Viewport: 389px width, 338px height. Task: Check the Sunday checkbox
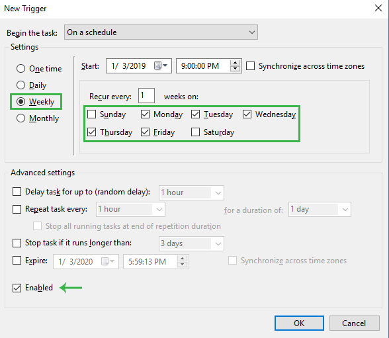92,114
